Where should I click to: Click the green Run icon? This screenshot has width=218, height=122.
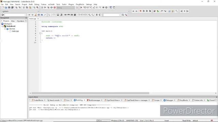[x=45, y=7]
